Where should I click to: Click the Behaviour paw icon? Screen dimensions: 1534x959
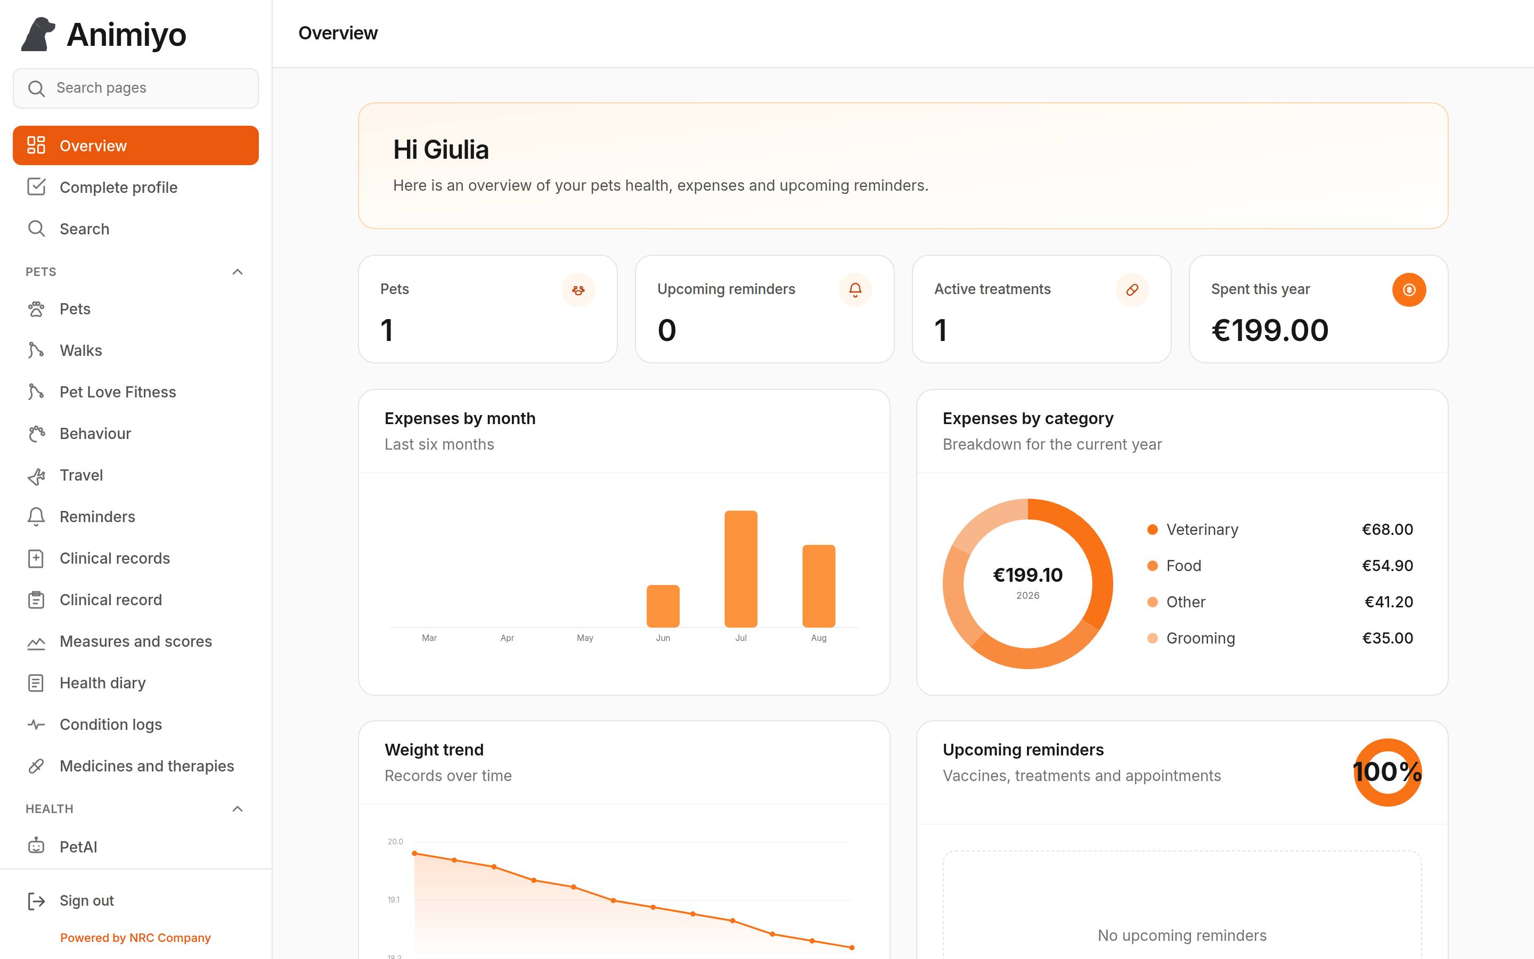(36, 433)
